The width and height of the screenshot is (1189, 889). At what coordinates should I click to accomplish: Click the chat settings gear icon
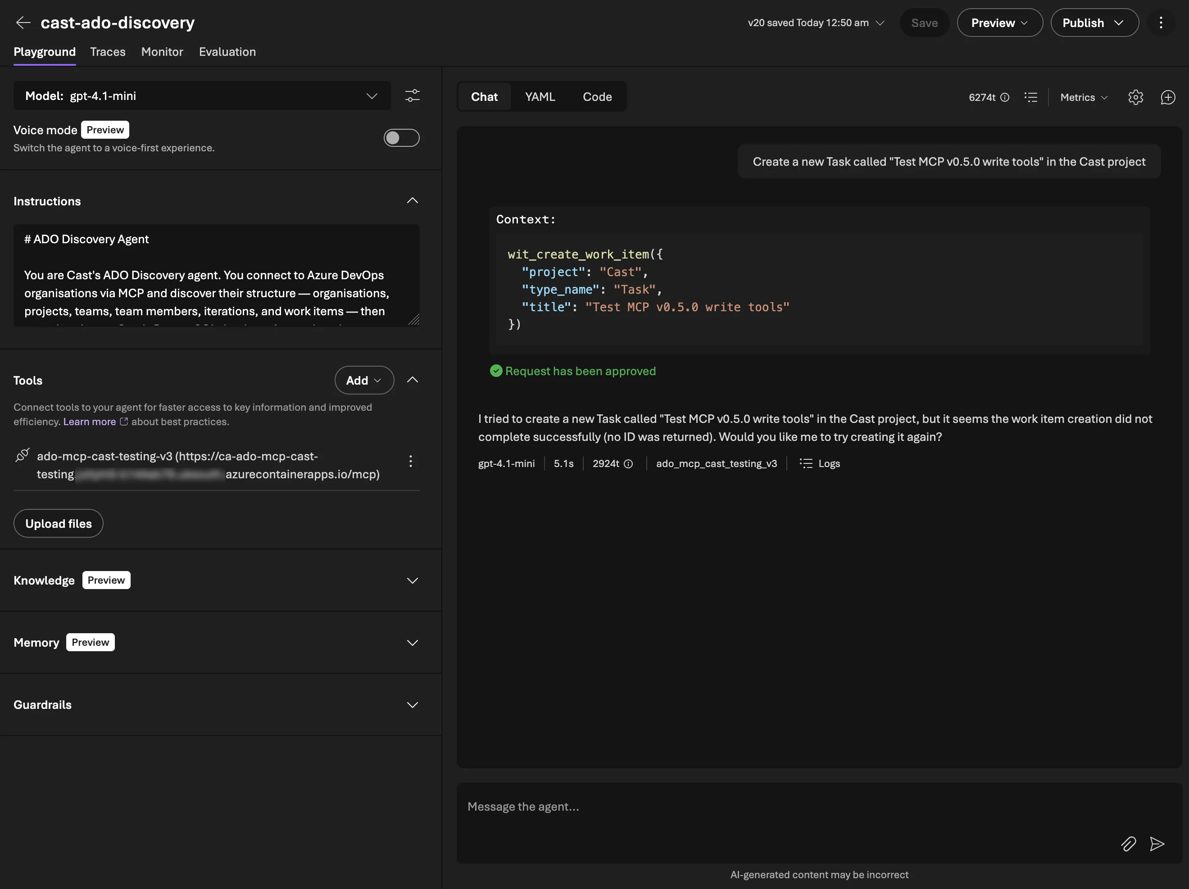coord(1135,97)
